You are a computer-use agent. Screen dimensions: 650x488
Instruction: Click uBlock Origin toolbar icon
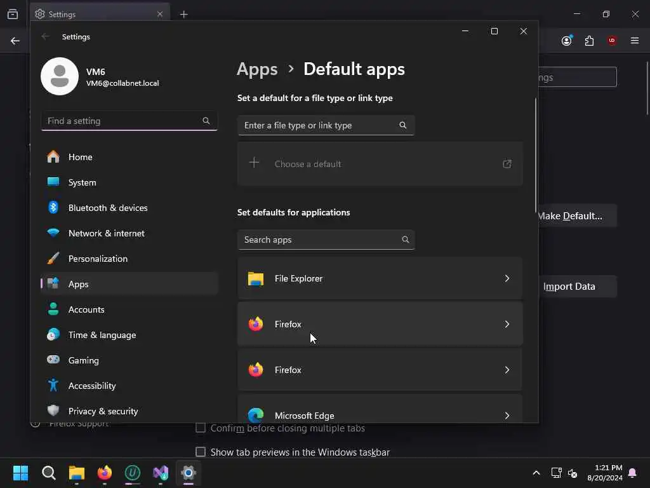pyautogui.click(x=612, y=40)
